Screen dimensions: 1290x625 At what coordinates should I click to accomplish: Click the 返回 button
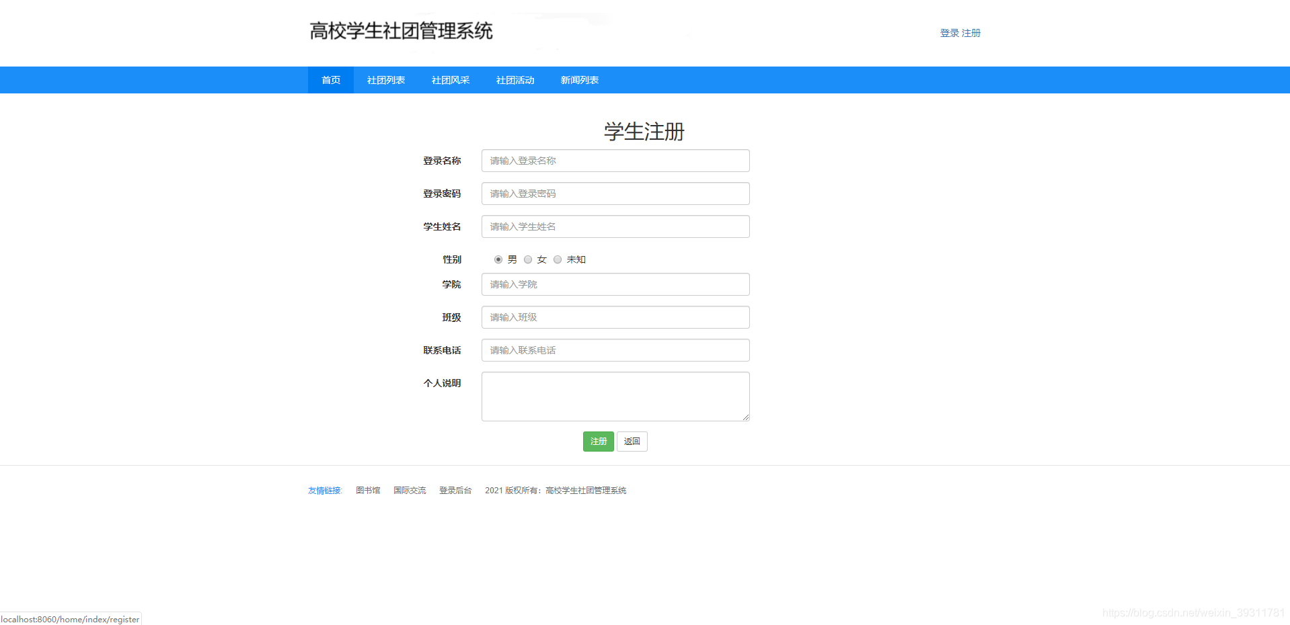coord(632,442)
